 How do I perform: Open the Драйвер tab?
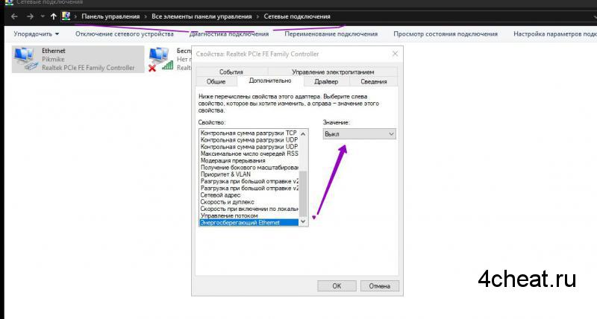(325, 81)
